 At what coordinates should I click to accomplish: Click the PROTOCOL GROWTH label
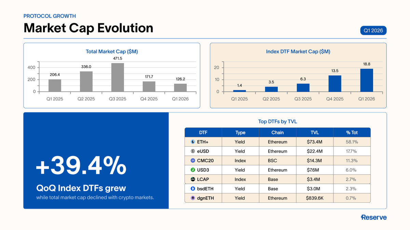(x=50, y=16)
